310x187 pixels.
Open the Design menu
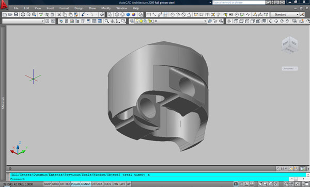coord(79,8)
